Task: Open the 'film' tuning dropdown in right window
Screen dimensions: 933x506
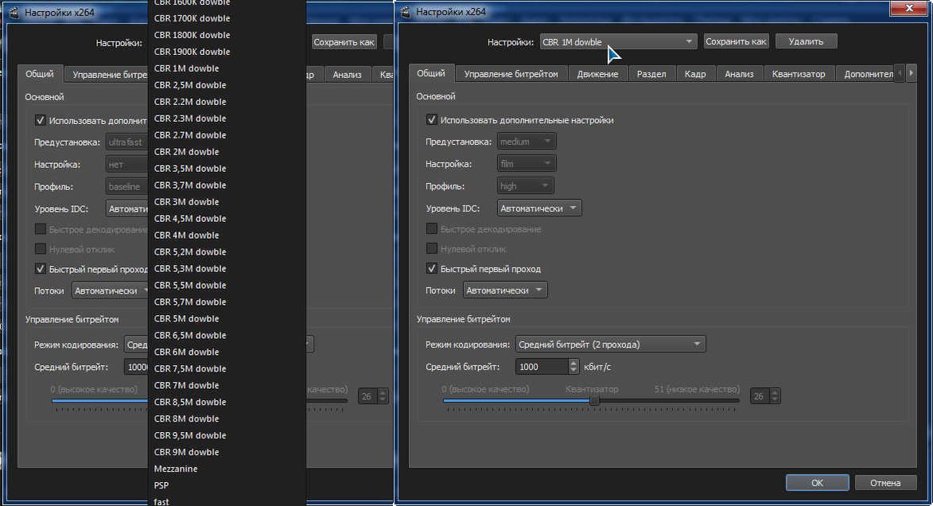Action: click(x=526, y=164)
